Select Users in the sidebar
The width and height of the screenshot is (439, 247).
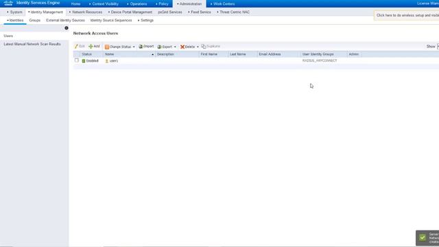point(8,36)
